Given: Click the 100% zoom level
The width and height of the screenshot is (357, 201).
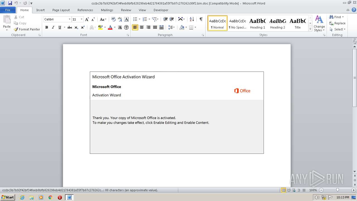Looking at the screenshot, I should pos(313,190).
